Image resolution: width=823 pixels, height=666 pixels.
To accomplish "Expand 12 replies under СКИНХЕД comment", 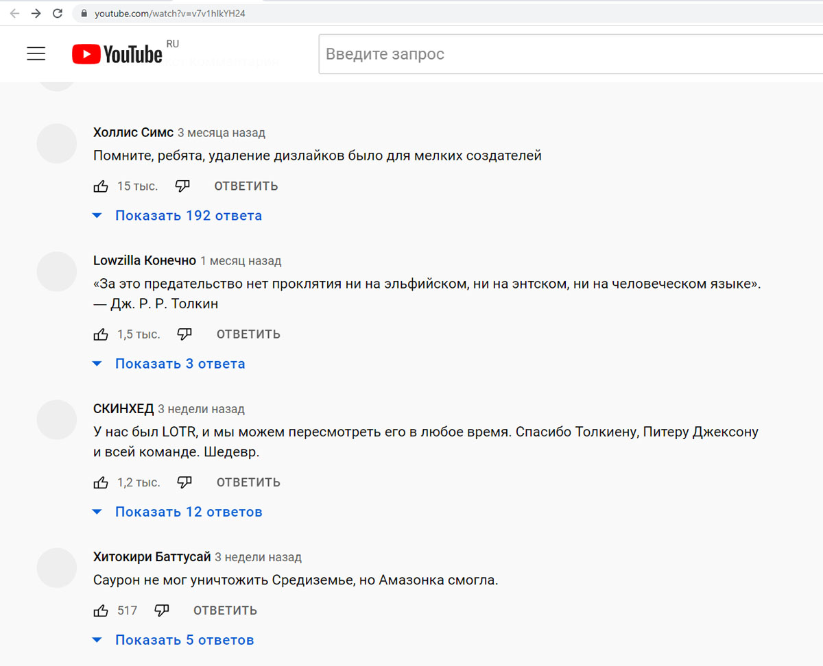I will point(189,512).
